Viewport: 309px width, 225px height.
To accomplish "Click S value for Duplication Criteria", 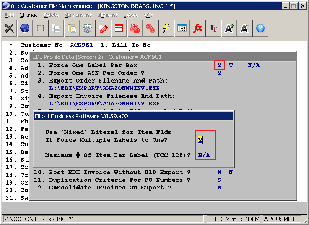I will (219, 180).
